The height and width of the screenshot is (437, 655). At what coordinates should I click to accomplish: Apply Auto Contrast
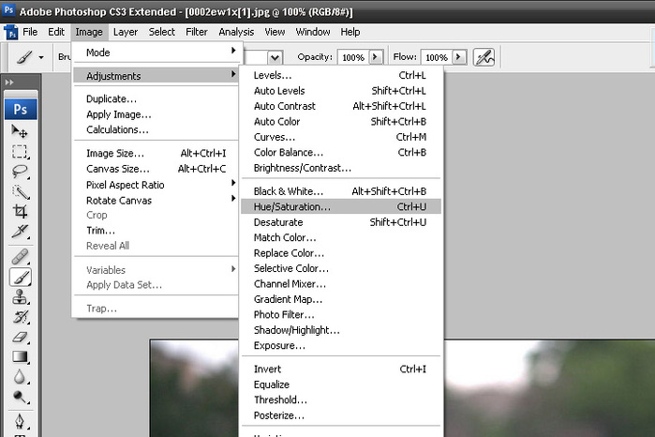[341, 106]
